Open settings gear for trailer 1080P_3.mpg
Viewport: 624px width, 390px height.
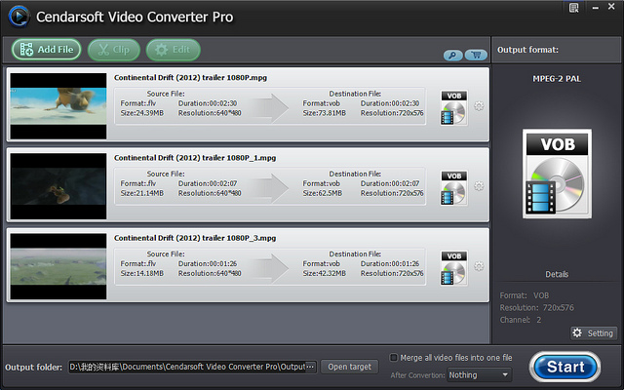[479, 266]
